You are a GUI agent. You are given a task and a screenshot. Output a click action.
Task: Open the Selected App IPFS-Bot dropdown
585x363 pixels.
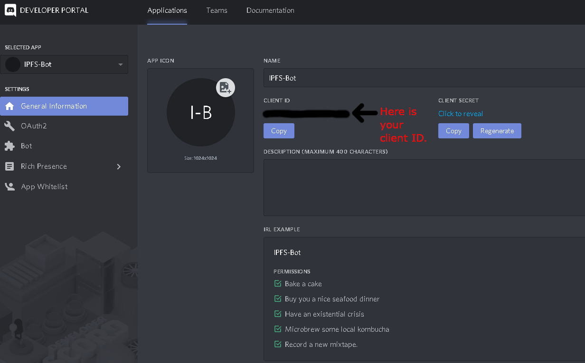[64, 64]
